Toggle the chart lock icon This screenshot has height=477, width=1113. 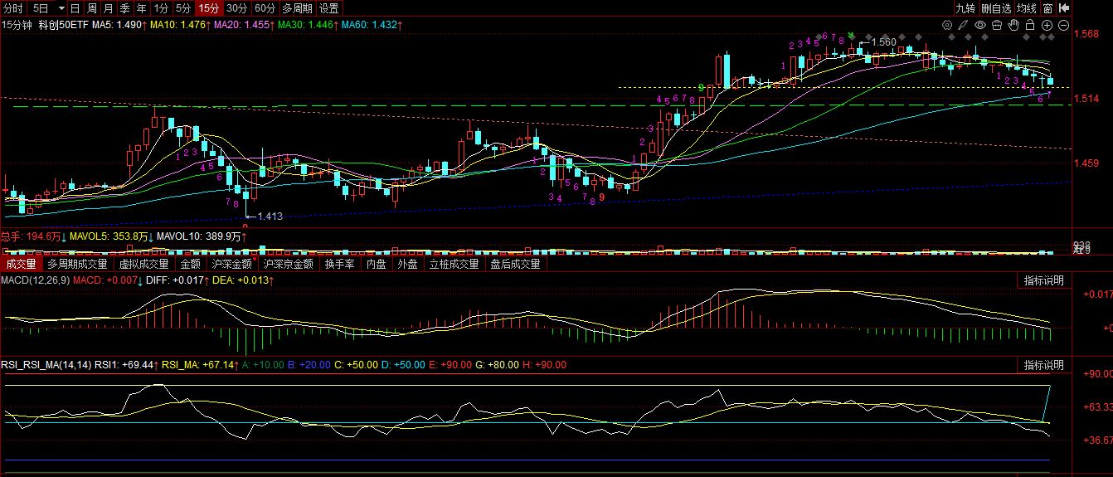pos(1030,26)
